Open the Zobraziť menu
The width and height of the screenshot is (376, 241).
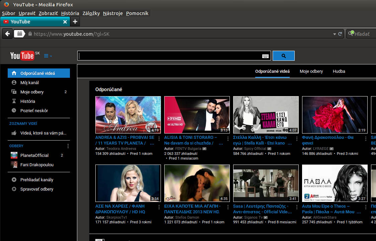[48, 13]
